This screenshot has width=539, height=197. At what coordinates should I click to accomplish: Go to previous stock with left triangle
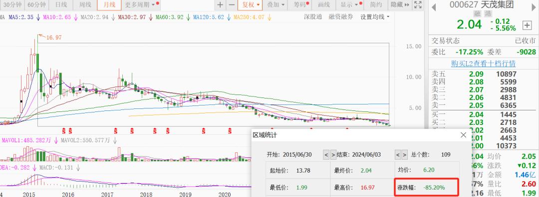pyautogui.click(x=434, y=7)
